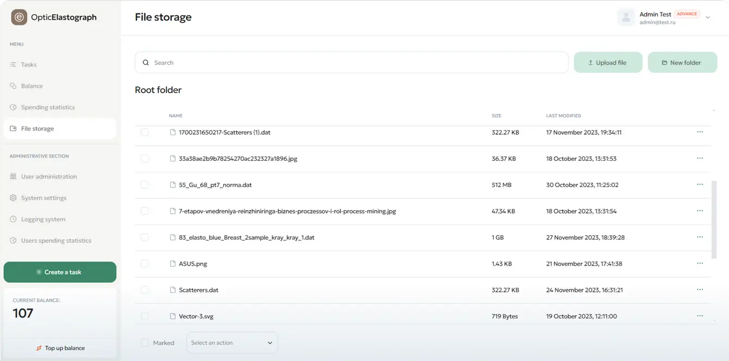This screenshot has width=729, height=361.
Task: Open Spending statistics menu item
Action: [48, 107]
